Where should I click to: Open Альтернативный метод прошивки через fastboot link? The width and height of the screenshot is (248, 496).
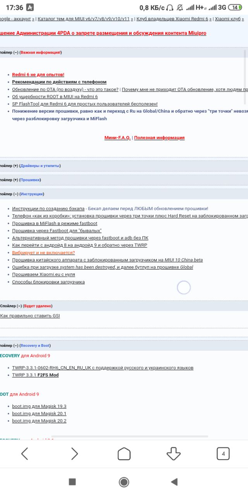point(80,238)
